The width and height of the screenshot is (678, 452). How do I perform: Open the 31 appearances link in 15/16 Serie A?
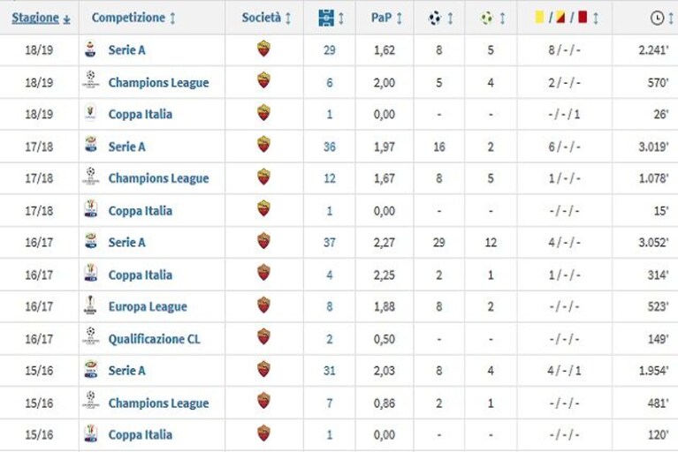coord(330,371)
